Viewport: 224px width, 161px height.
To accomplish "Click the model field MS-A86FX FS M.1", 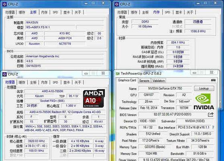I will [50, 27].
